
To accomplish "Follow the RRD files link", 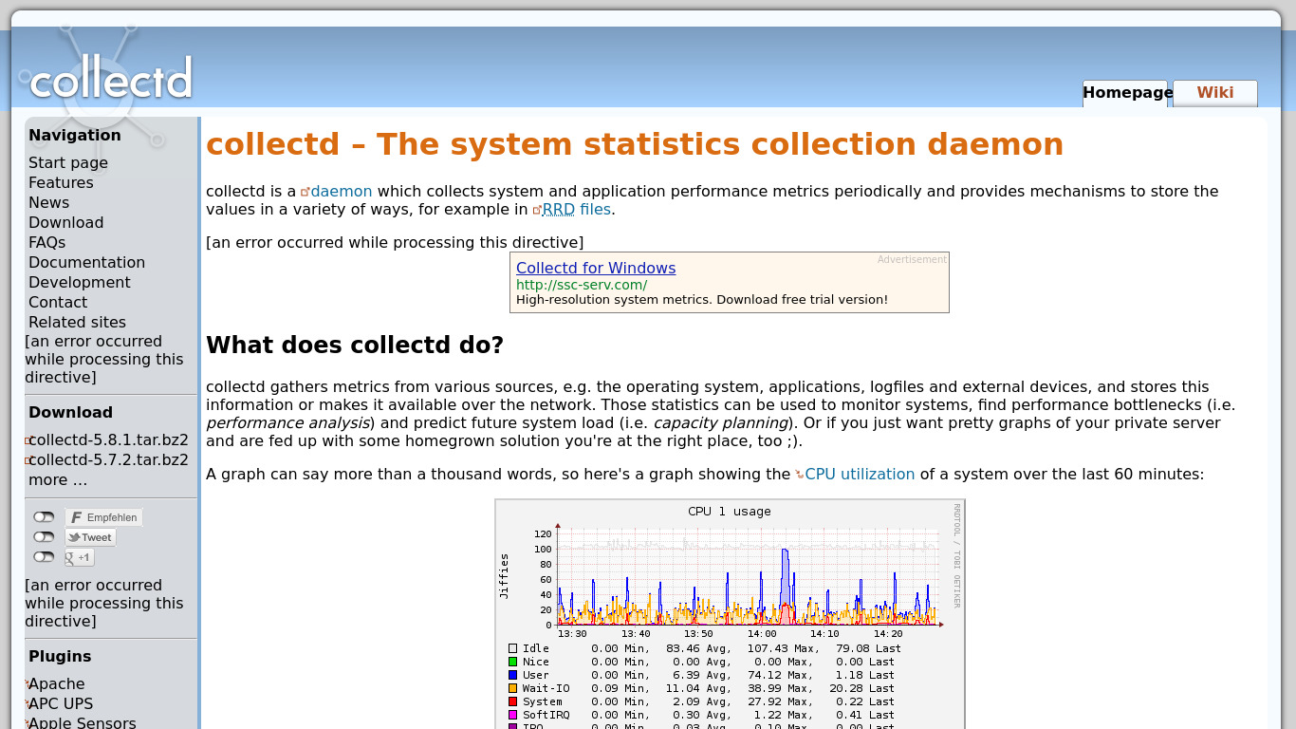I will coord(577,209).
